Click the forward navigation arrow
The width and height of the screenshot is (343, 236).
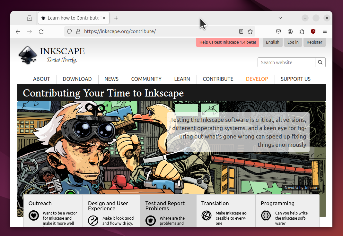(x=30, y=31)
